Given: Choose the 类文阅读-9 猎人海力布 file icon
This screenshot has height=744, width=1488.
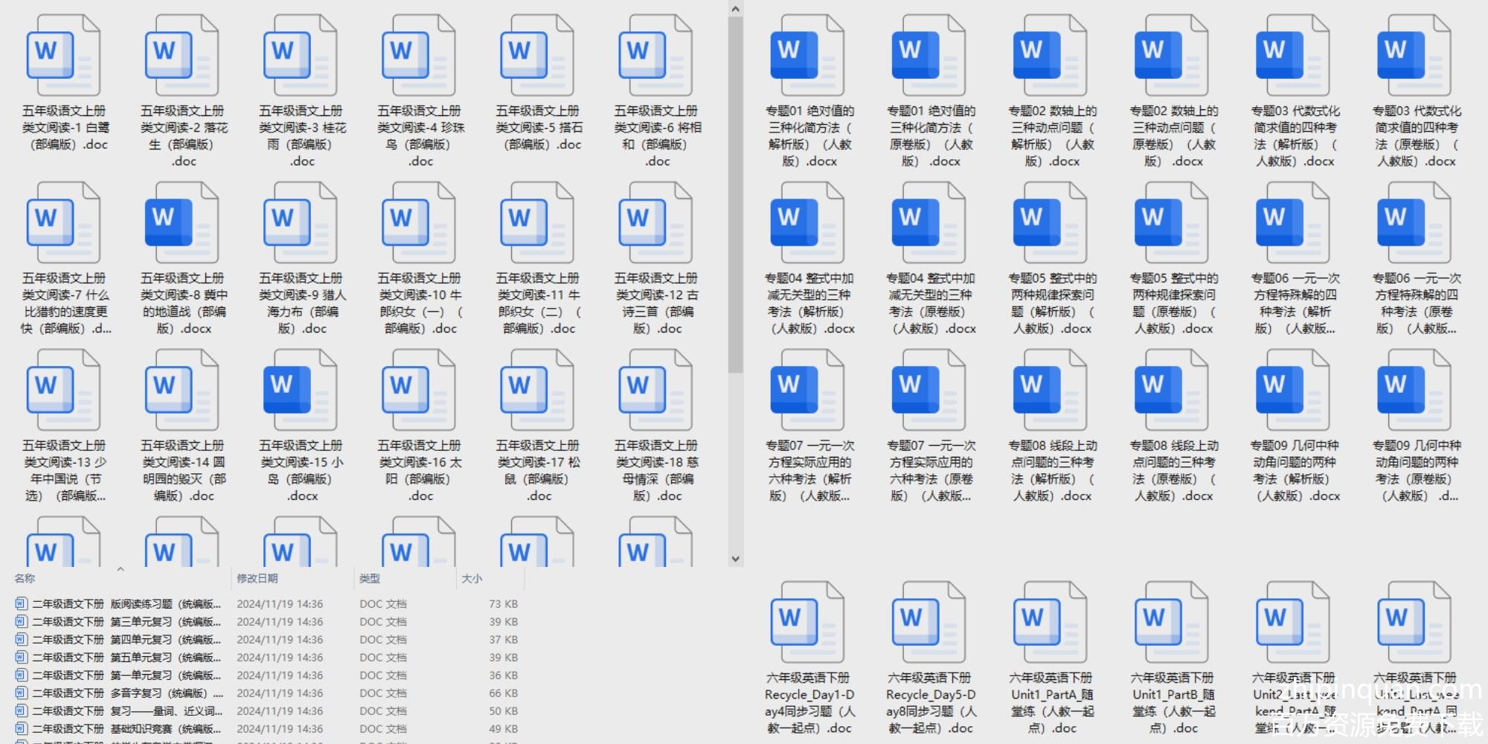Looking at the screenshot, I should [301, 223].
